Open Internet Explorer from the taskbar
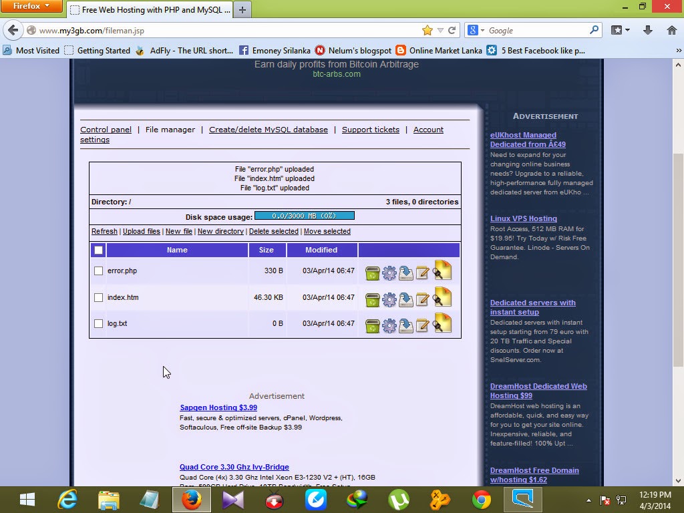This screenshot has height=513, width=684. [x=67, y=500]
